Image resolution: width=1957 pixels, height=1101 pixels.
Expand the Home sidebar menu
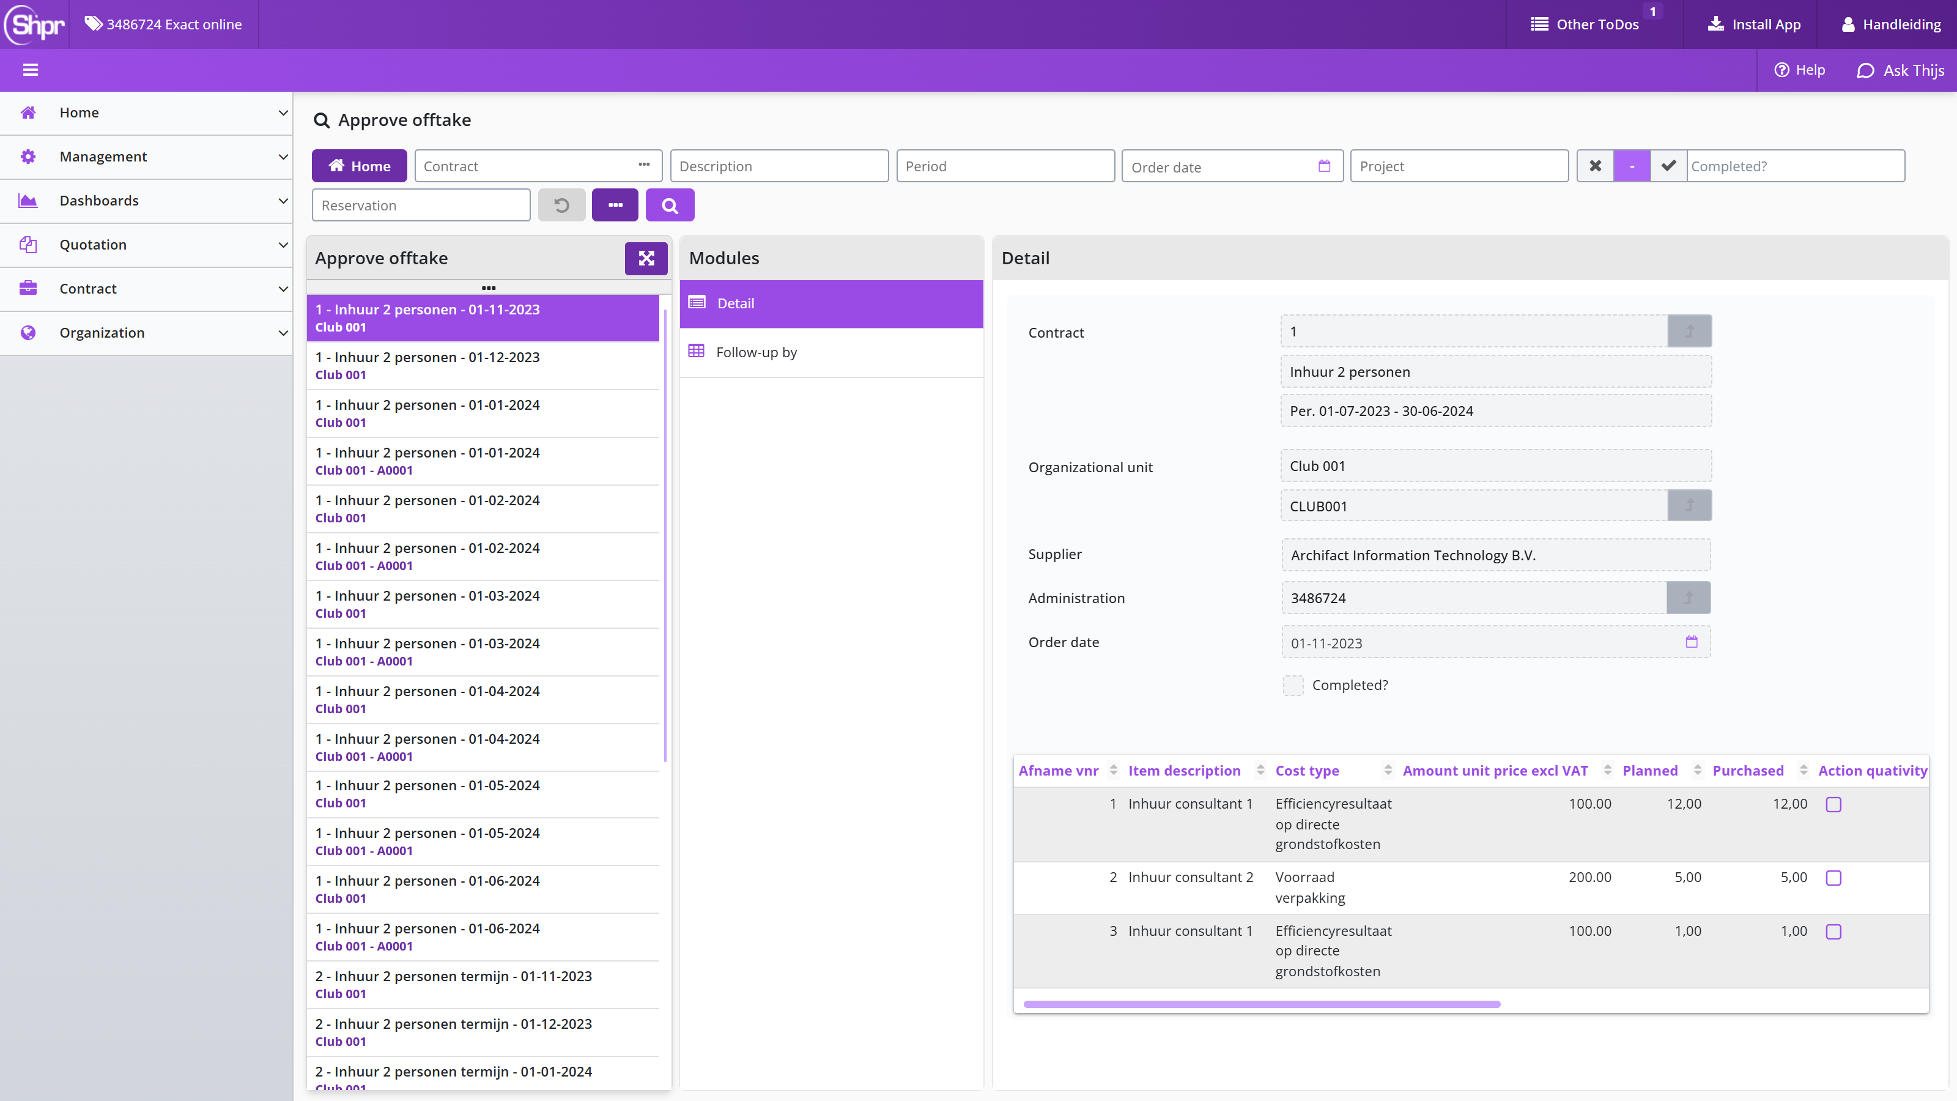(146, 113)
